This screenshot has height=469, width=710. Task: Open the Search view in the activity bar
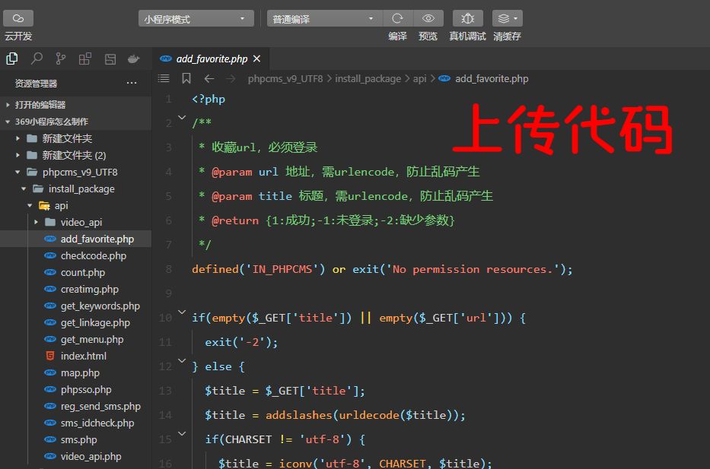[36, 58]
